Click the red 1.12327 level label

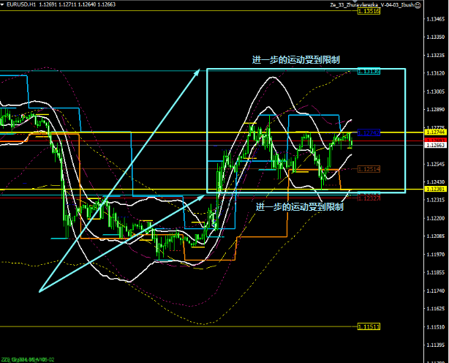click(x=369, y=198)
